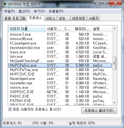The height and width of the screenshot is (128, 124).
Task: Select lsass.exe process
Action: (x=60, y=52)
